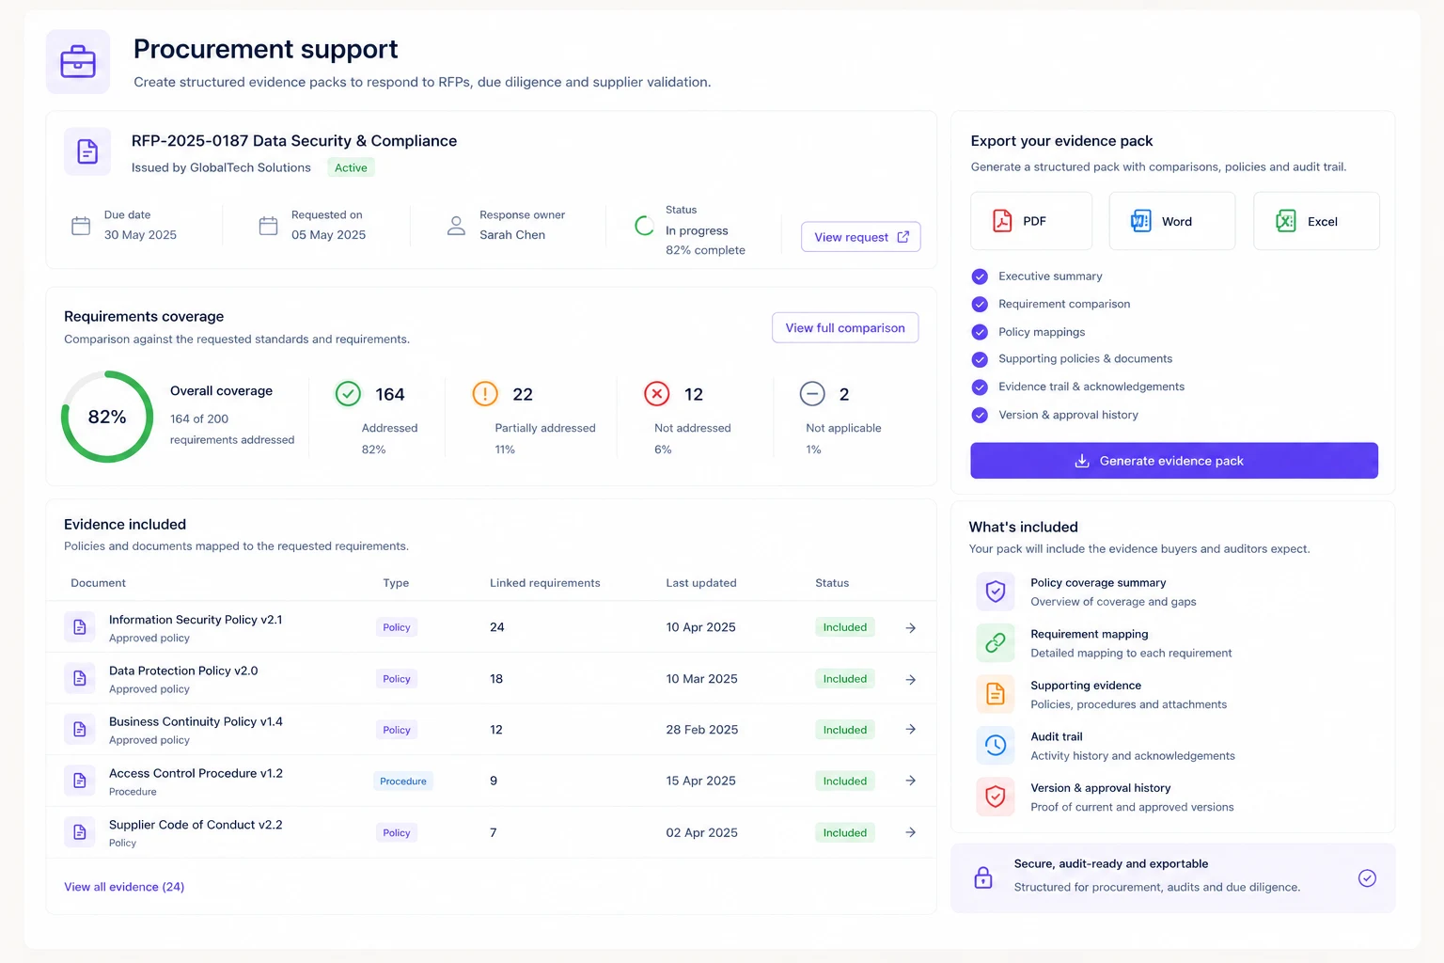This screenshot has height=963, width=1444.
Task: Open View all evidence (24) link
Action: [124, 887]
